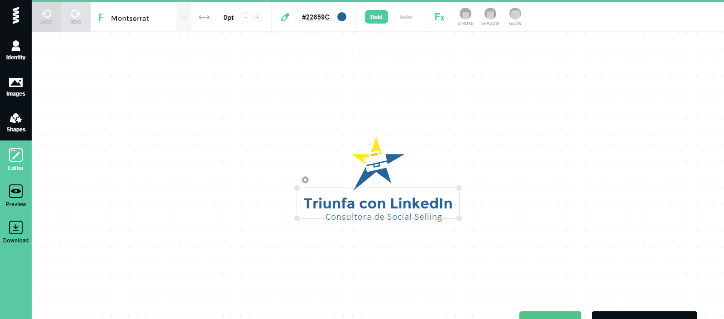This screenshot has height=319, width=724.
Task: Open the Shapes panel
Action: point(16,123)
